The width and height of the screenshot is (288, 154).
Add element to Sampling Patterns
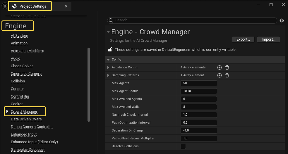coord(219,75)
